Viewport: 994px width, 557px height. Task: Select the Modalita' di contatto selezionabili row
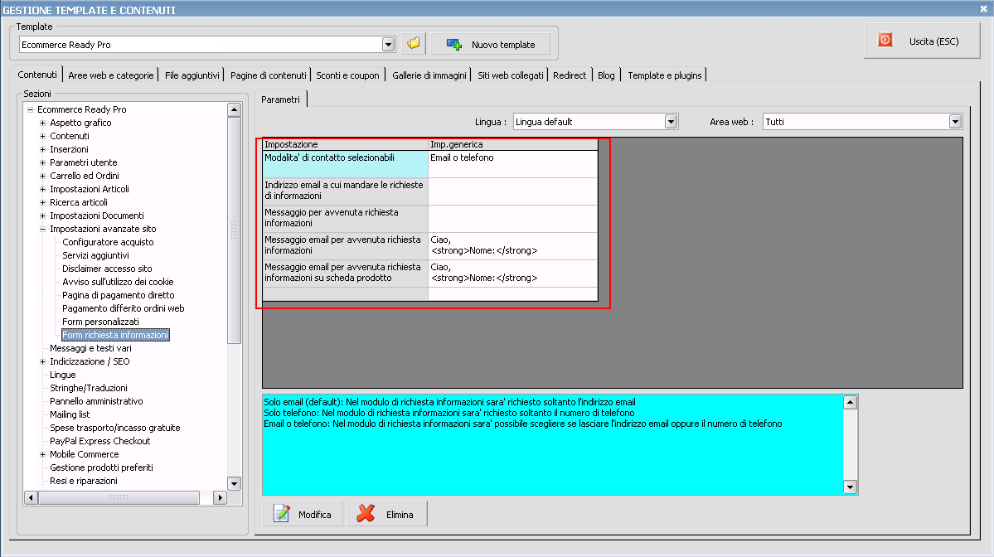pos(346,164)
